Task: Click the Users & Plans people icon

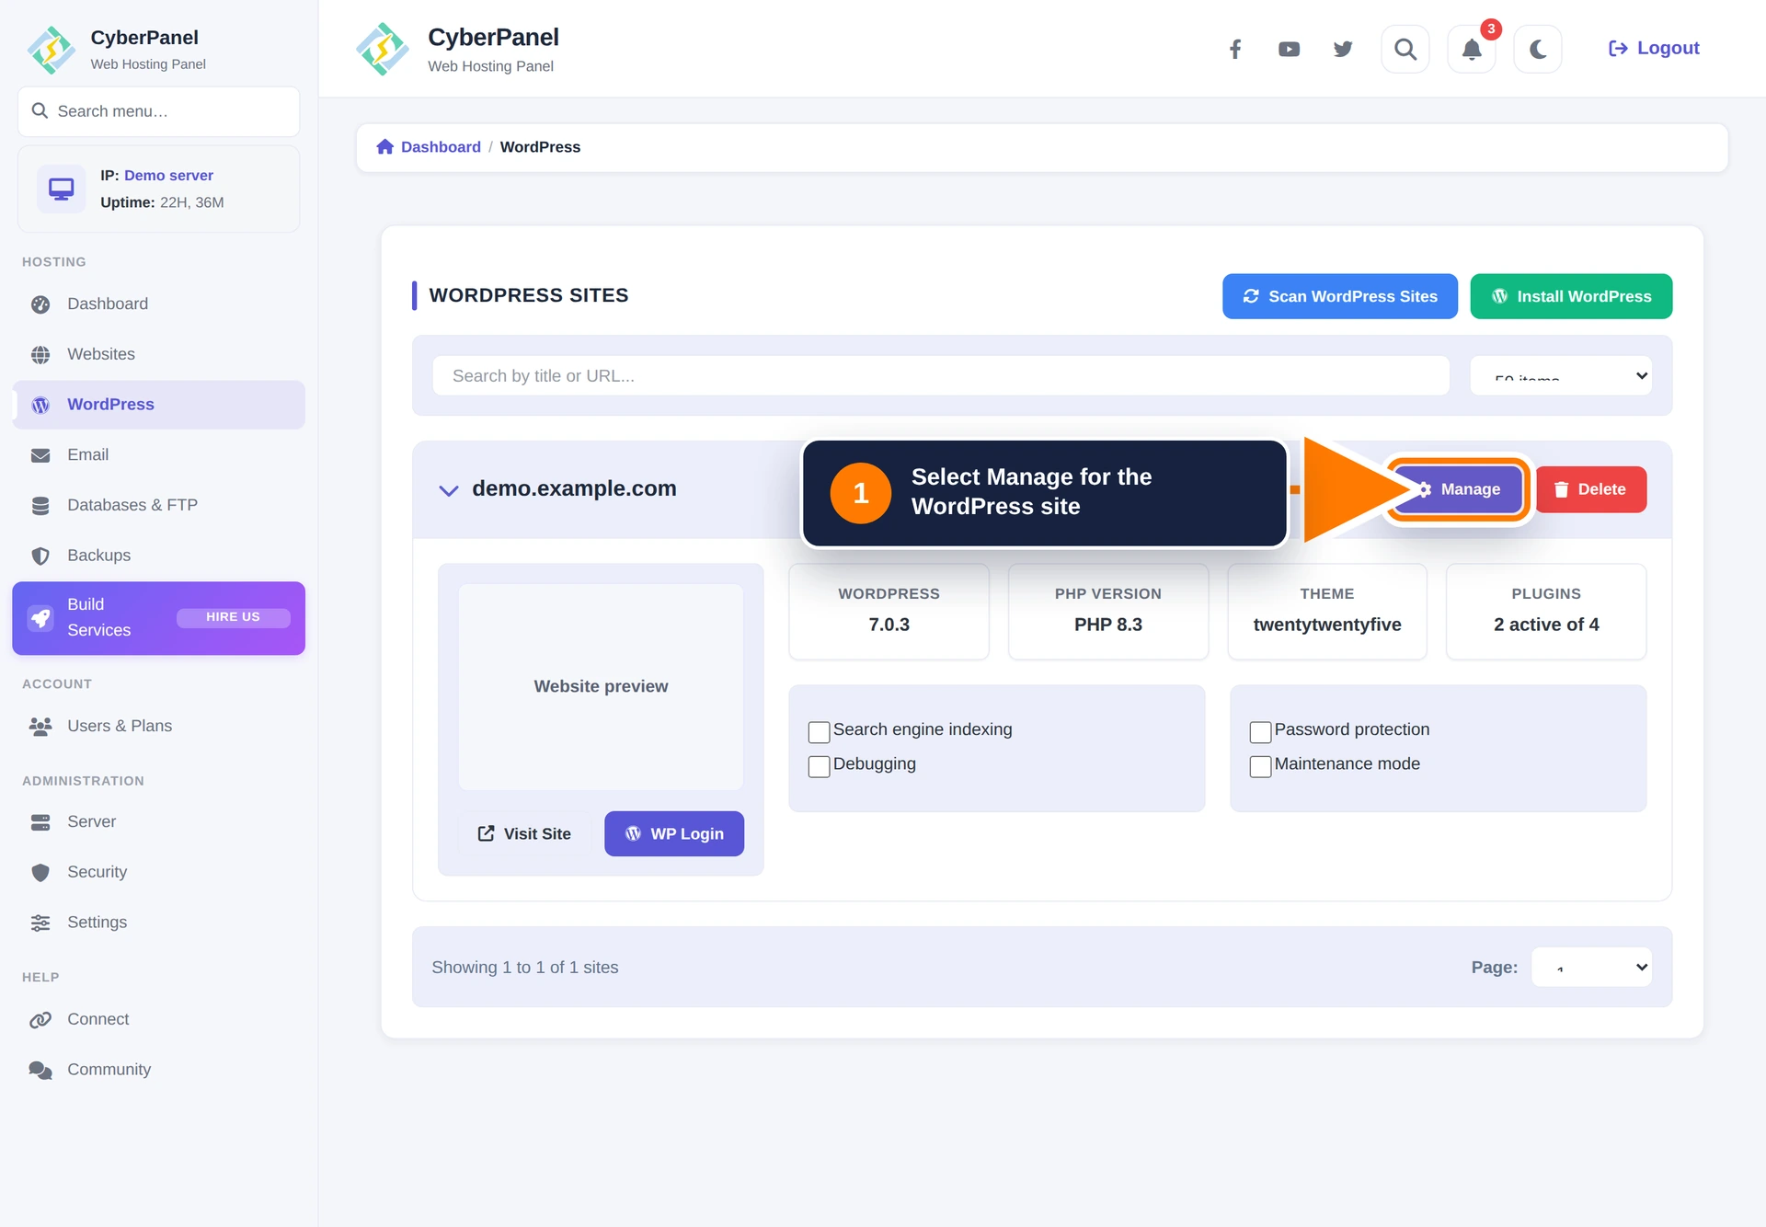Action: [40, 727]
